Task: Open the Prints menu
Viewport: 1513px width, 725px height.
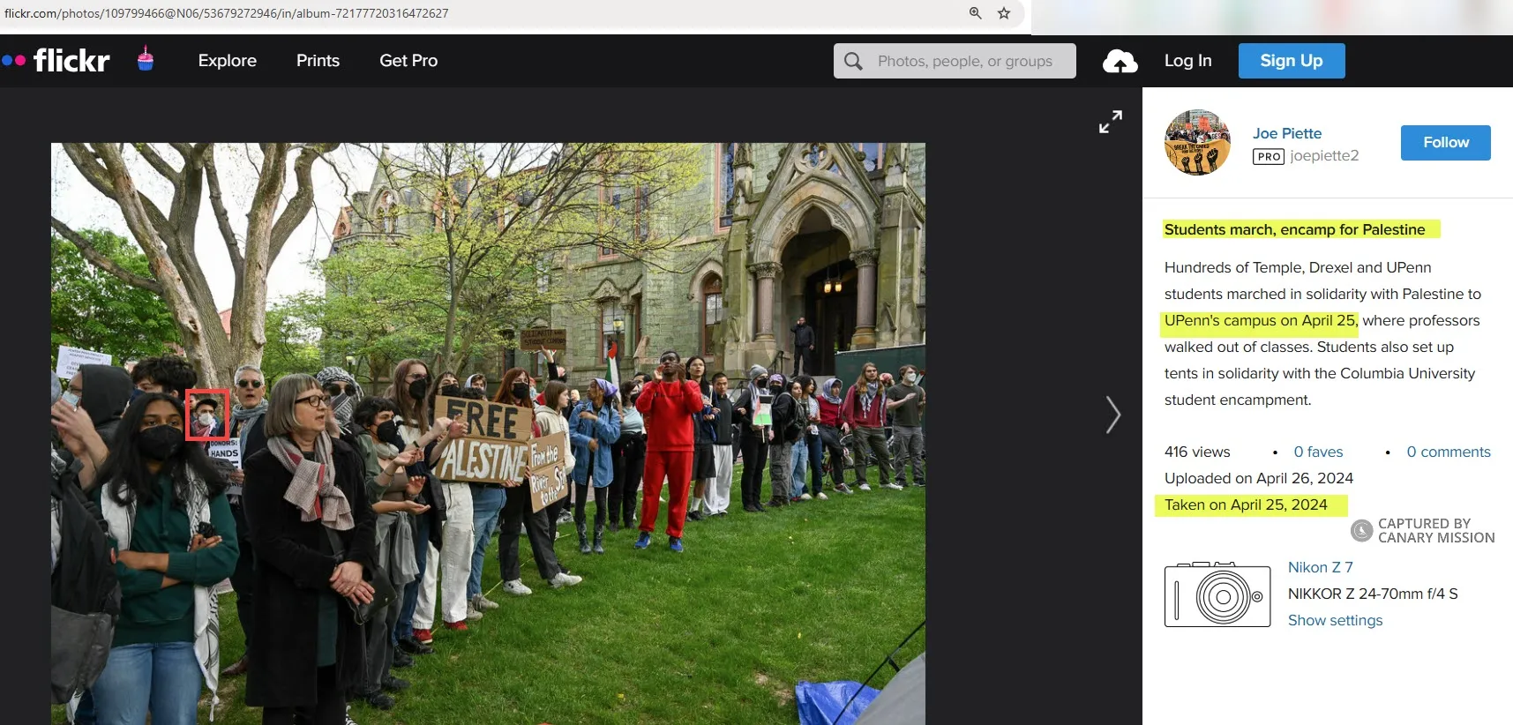Action: point(318,61)
